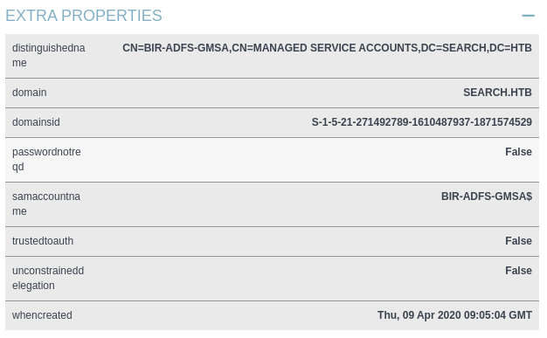Click the trustedtoauth property label

coord(43,241)
